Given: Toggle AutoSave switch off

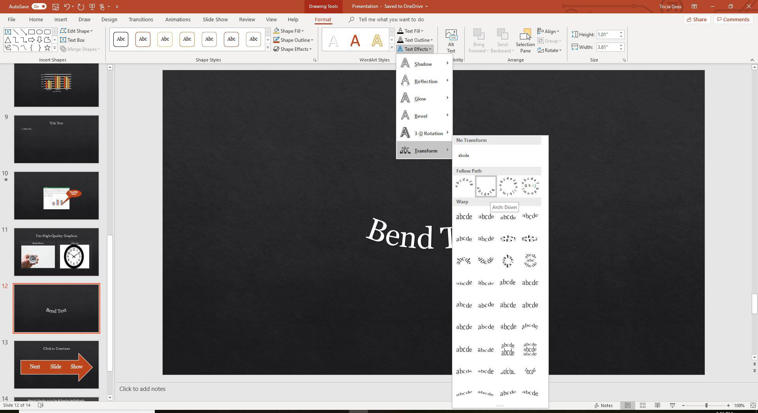Looking at the screenshot, I should click(x=39, y=6).
